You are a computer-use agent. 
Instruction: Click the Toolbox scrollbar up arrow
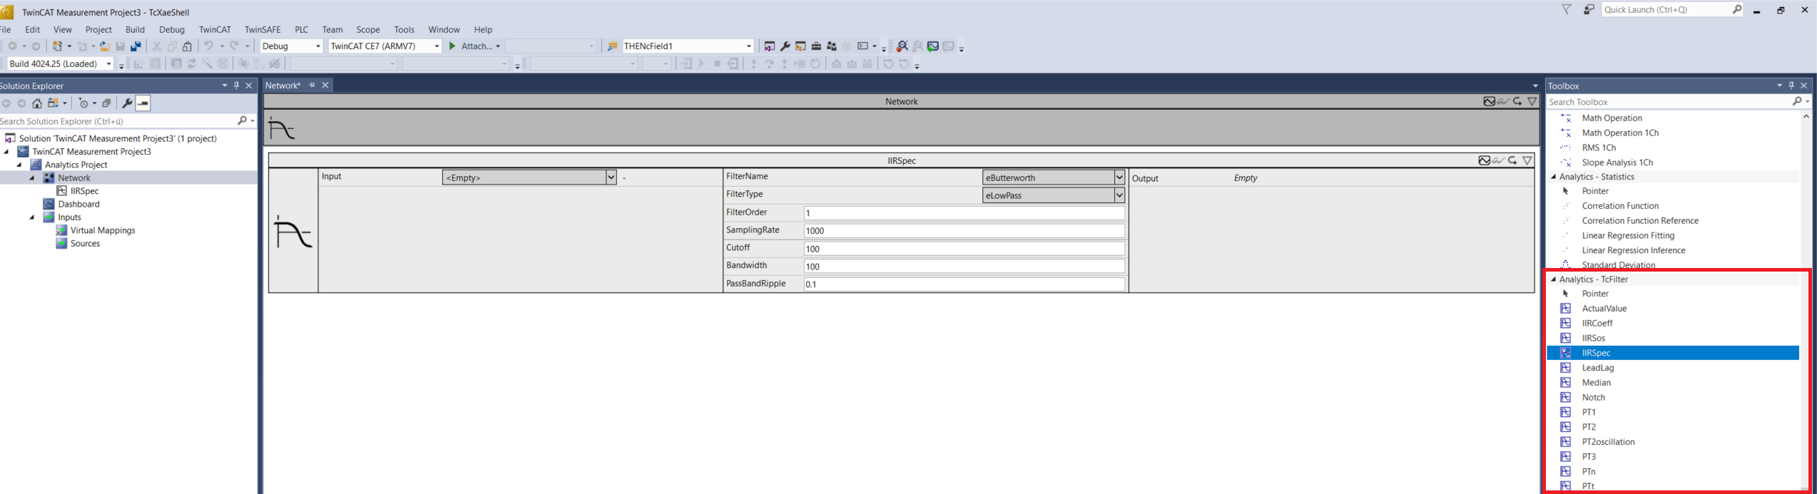click(x=1806, y=116)
